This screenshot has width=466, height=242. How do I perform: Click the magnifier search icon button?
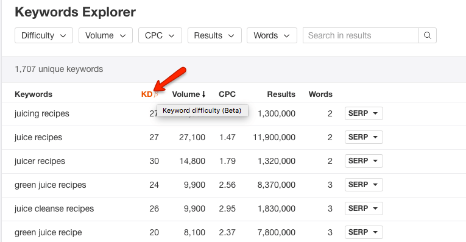(x=428, y=35)
